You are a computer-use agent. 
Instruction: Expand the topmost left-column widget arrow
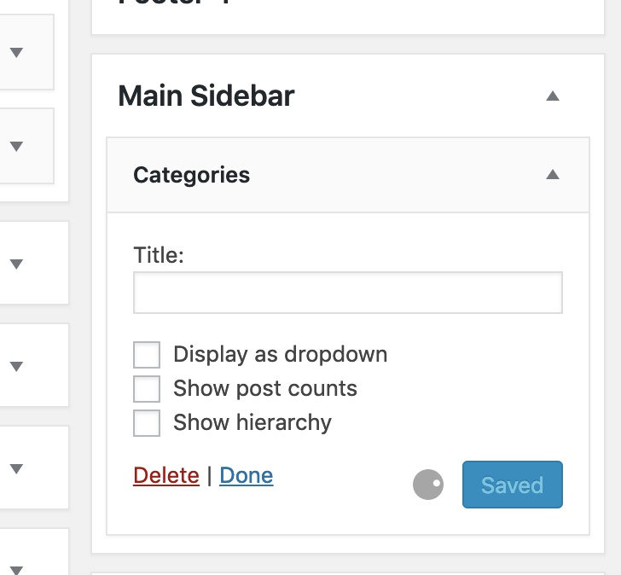pos(16,52)
